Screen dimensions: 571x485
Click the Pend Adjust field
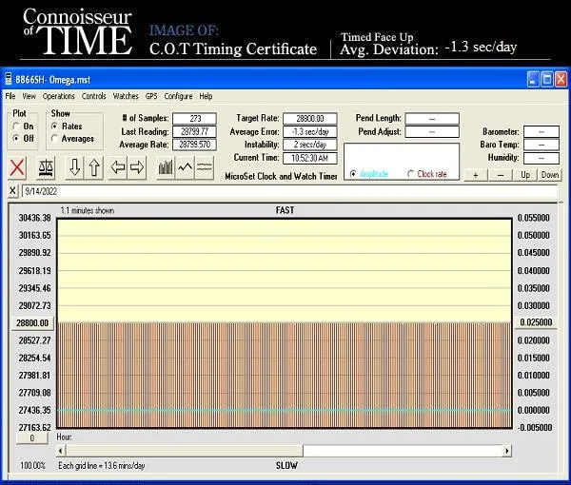(432, 131)
